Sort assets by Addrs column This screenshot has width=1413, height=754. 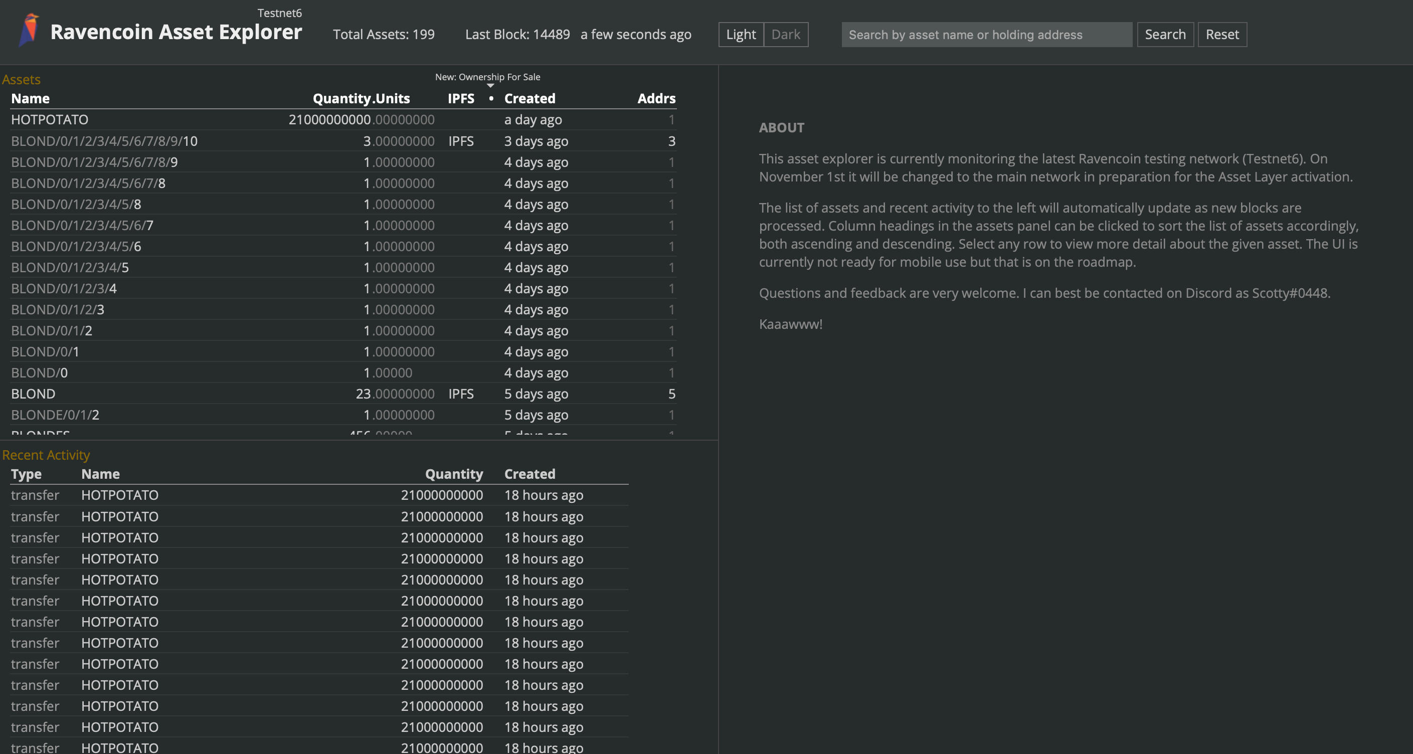tap(656, 99)
